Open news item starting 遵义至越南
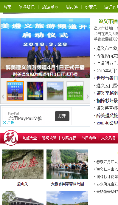This screenshot has height=205, width=118. pos(107,93)
